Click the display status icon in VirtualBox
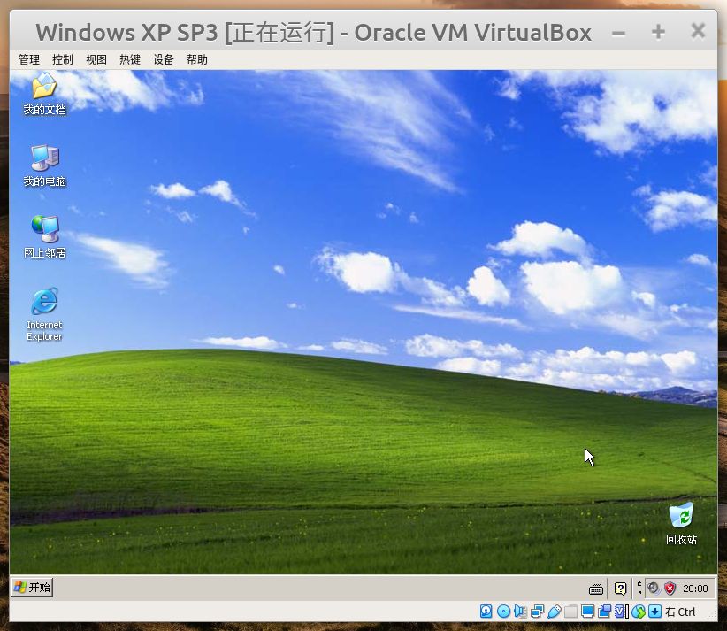727x631 pixels. pos(588,611)
